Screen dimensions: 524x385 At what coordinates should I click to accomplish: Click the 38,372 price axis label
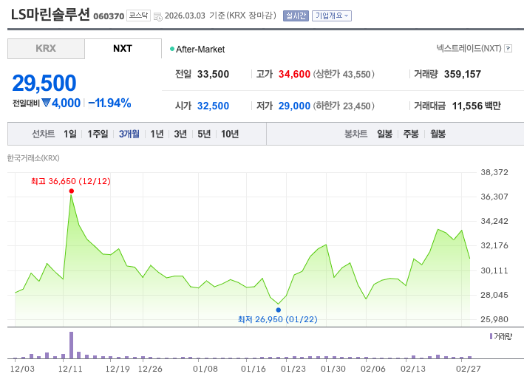494,172
